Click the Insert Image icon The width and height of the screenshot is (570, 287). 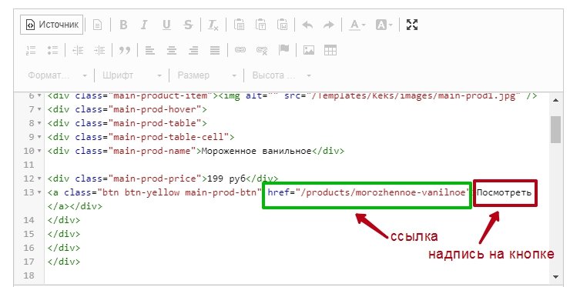point(309,50)
